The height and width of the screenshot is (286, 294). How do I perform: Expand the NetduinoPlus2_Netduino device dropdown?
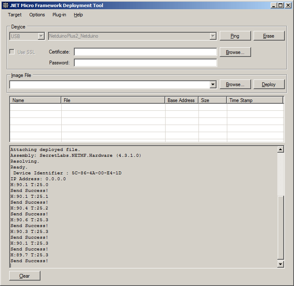[x=213, y=36]
